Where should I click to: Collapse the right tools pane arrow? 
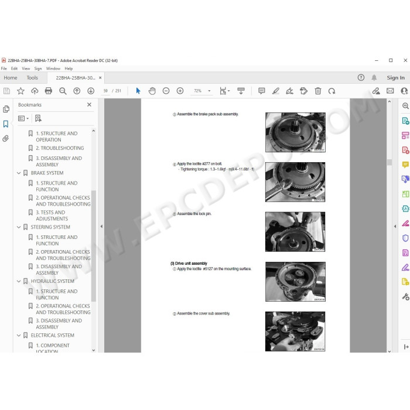tap(395, 227)
